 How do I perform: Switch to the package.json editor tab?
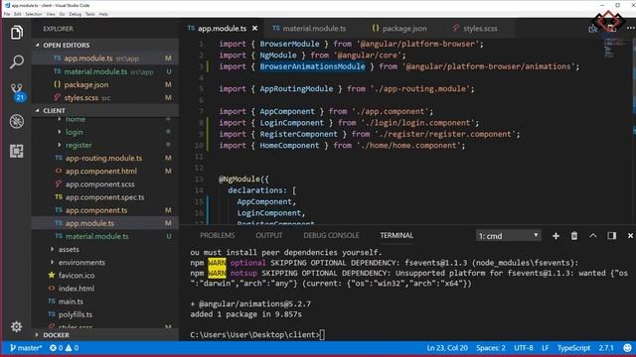coord(399,29)
